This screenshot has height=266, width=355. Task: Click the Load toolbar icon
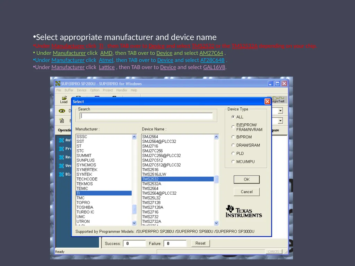point(64,99)
